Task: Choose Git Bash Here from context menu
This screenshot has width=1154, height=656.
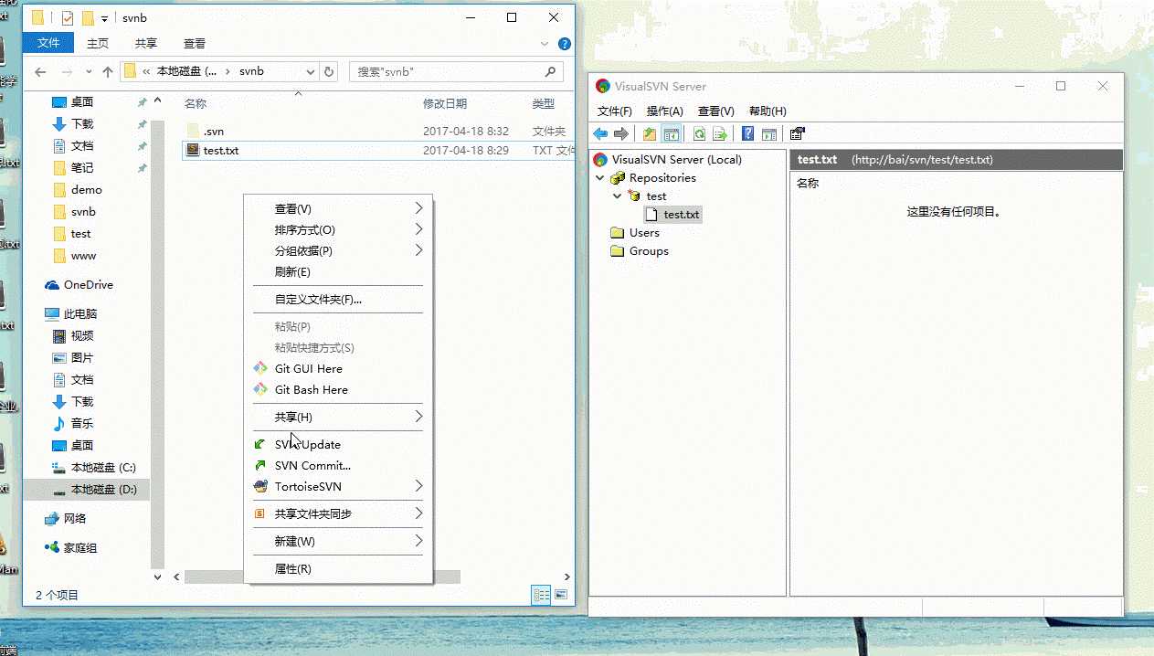Action: tap(338, 390)
